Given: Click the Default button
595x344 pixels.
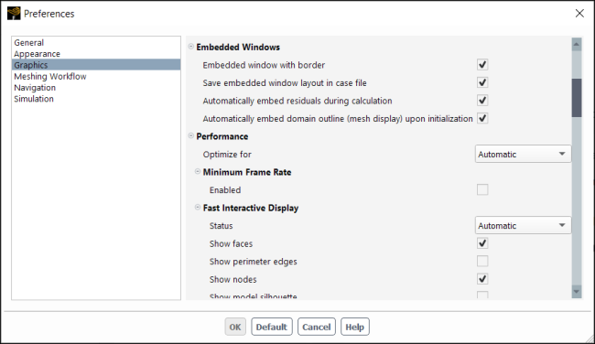Looking at the screenshot, I should click(x=272, y=327).
